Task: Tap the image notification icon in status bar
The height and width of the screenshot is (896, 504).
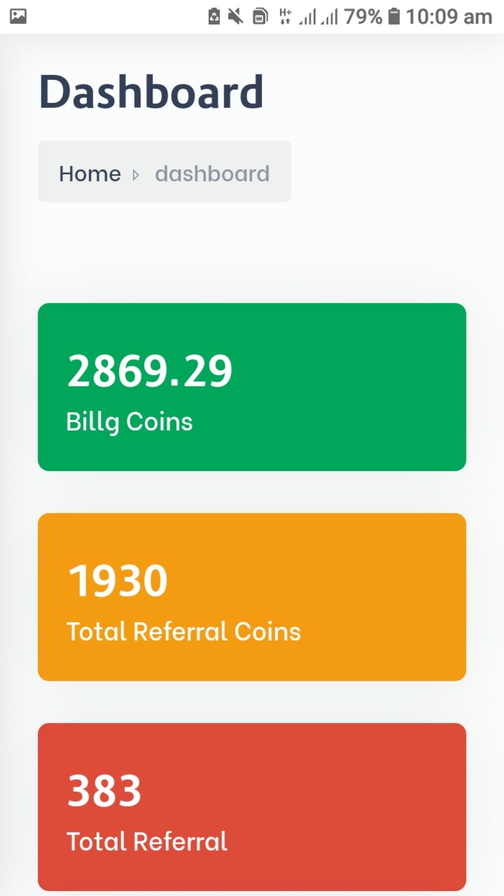Action: tap(18, 16)
